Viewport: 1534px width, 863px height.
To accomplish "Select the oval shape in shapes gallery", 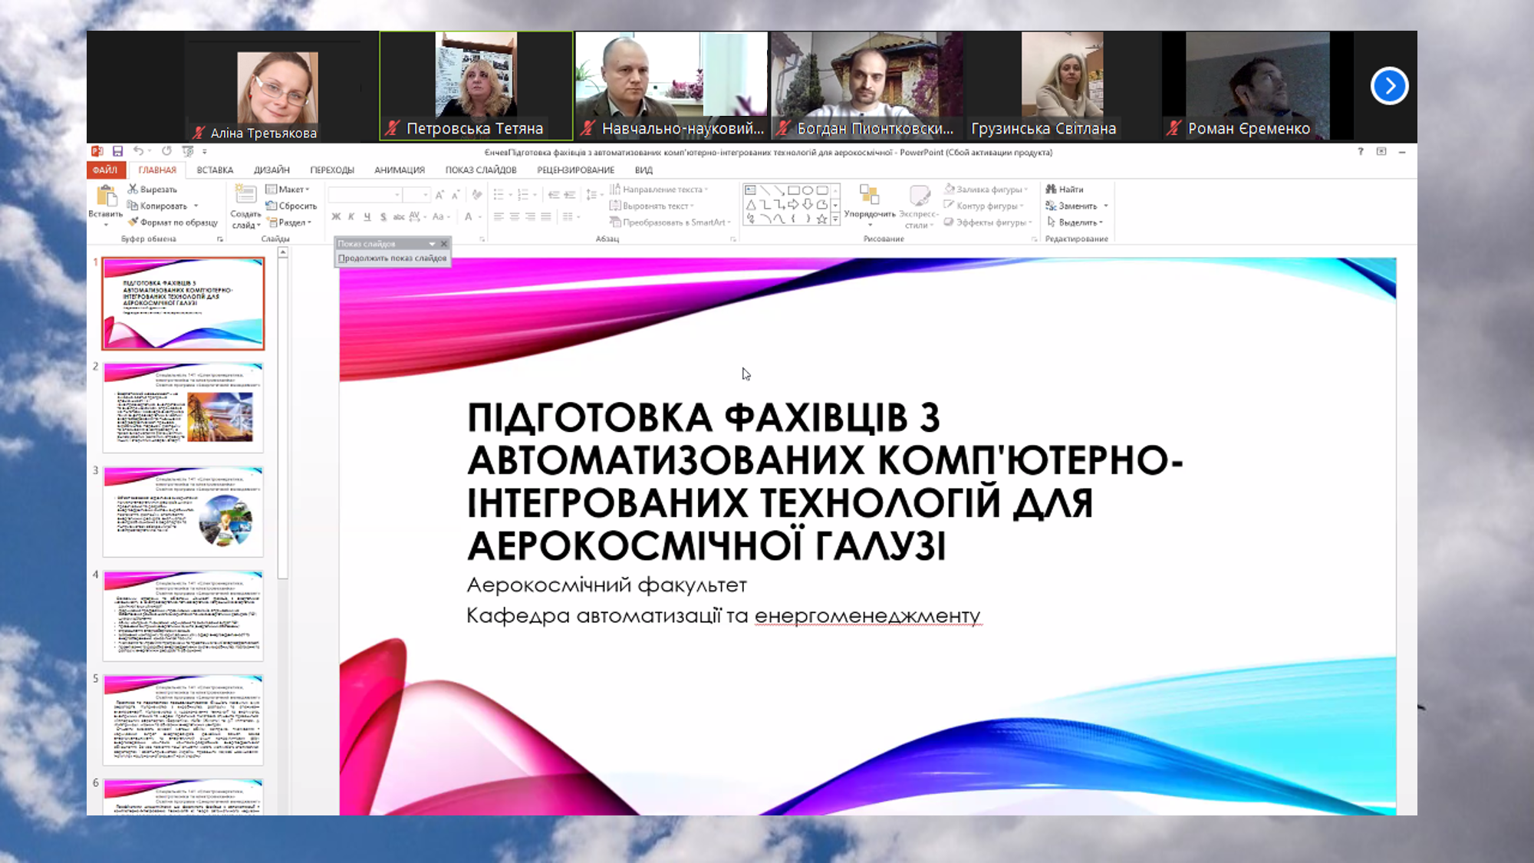I will pos(808,190).
